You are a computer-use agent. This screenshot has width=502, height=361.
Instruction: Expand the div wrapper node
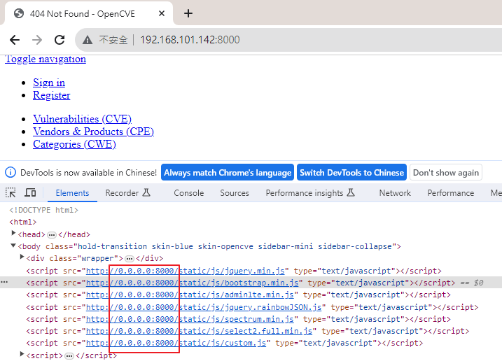pyautogui.click(x=22, y=257)
